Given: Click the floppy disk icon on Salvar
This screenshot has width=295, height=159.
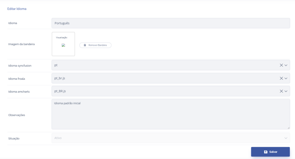Looking at the screenshot, I should click(266, 152).
